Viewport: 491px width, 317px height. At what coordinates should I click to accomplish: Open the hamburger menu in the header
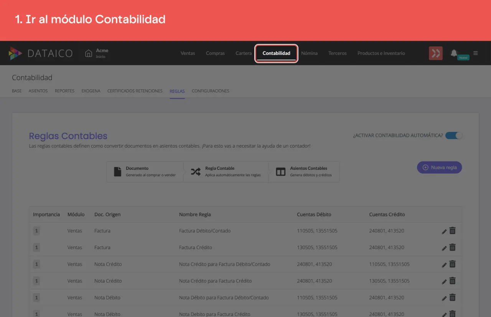coord(476,53)
